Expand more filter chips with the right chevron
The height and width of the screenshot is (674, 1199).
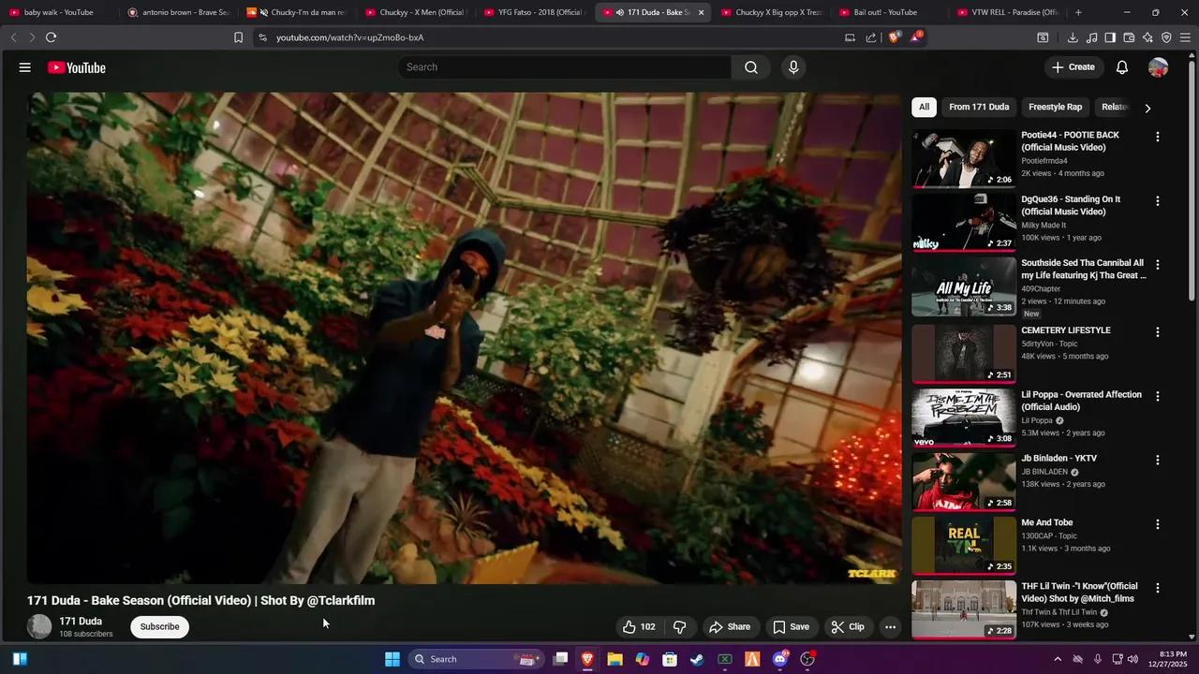pyautogui.click(x=1147, y=107)
